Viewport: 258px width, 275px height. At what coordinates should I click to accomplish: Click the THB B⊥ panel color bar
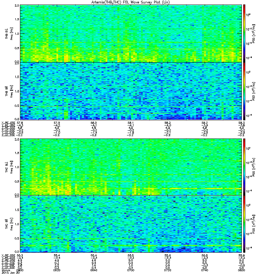coord(244,33)
